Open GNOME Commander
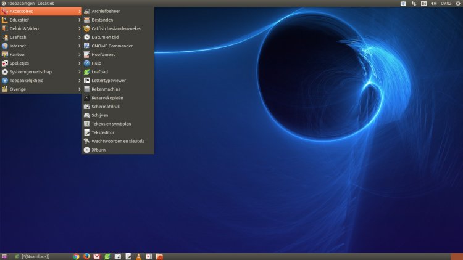 point(112,46)
